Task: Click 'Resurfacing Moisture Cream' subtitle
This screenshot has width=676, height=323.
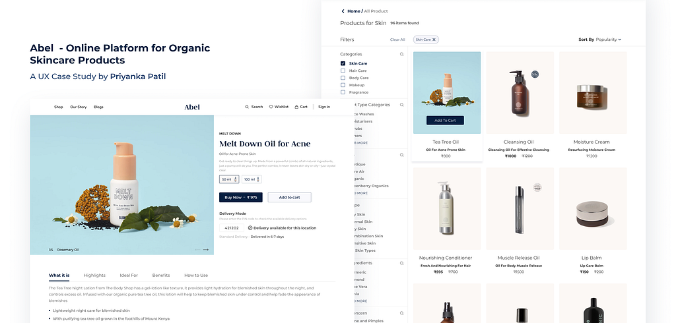Action: click(591, 150)
